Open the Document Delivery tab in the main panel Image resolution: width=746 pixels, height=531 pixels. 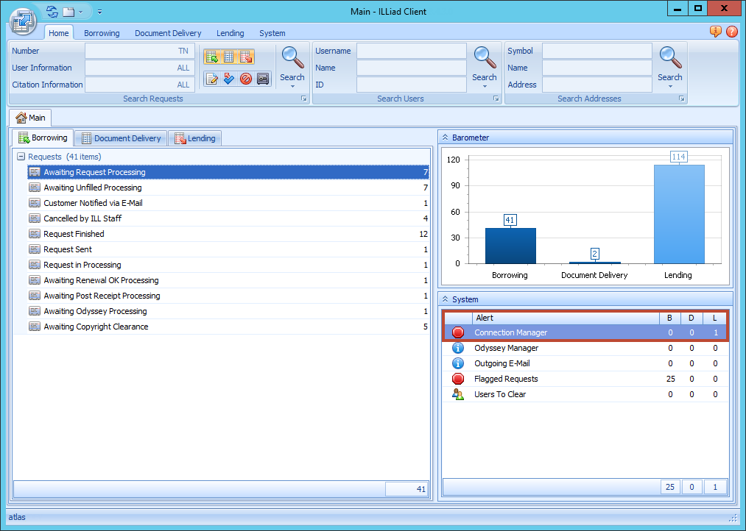pyautogui.click(x=120, y=138)
